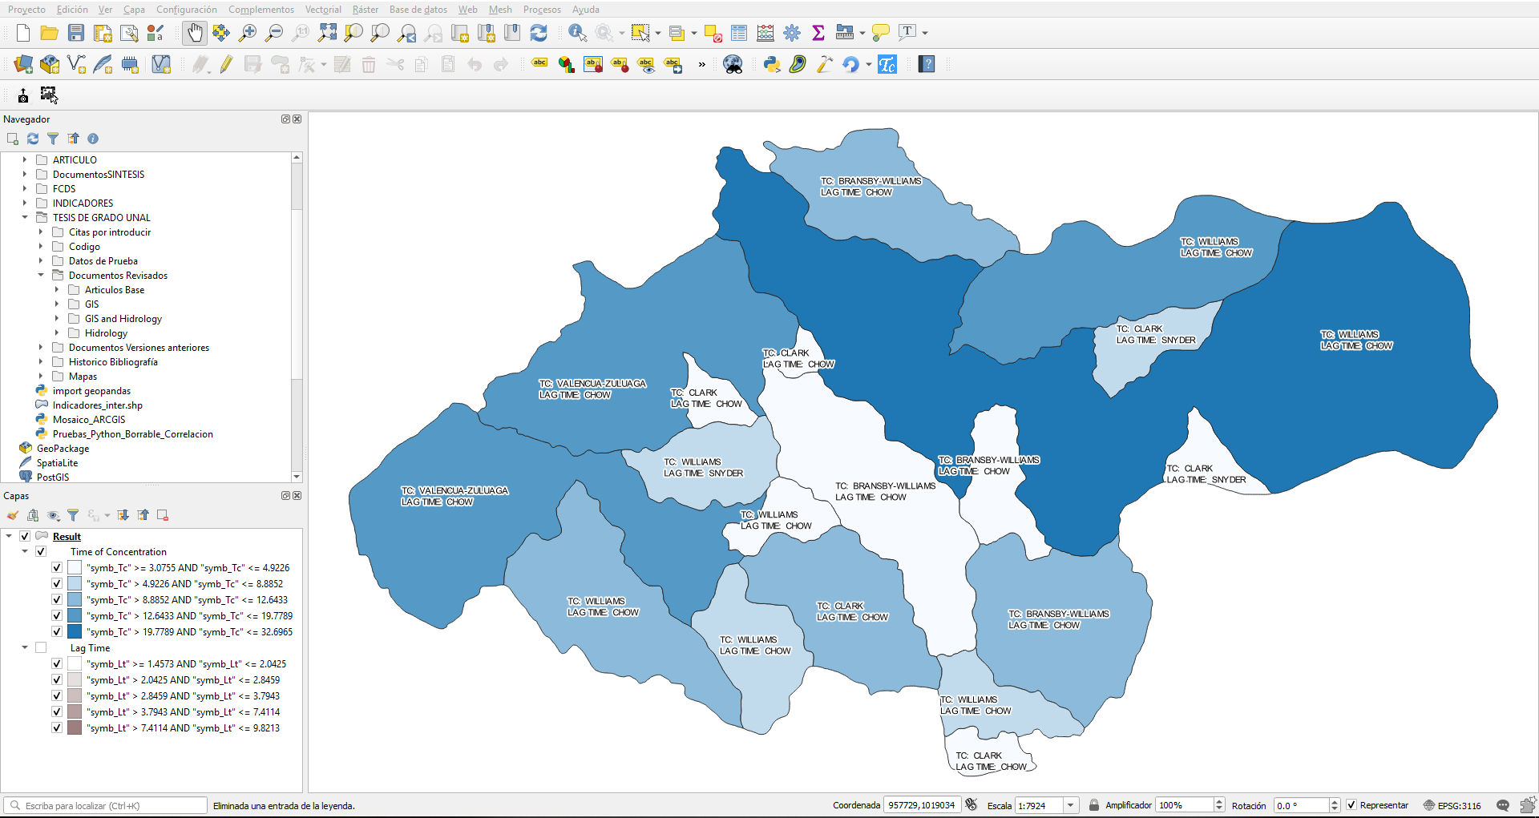The image size is (1539, 818).
Task: Uncheck symb_Tc 19.7789 to 32.6965 class
Action: coord(57,631)
